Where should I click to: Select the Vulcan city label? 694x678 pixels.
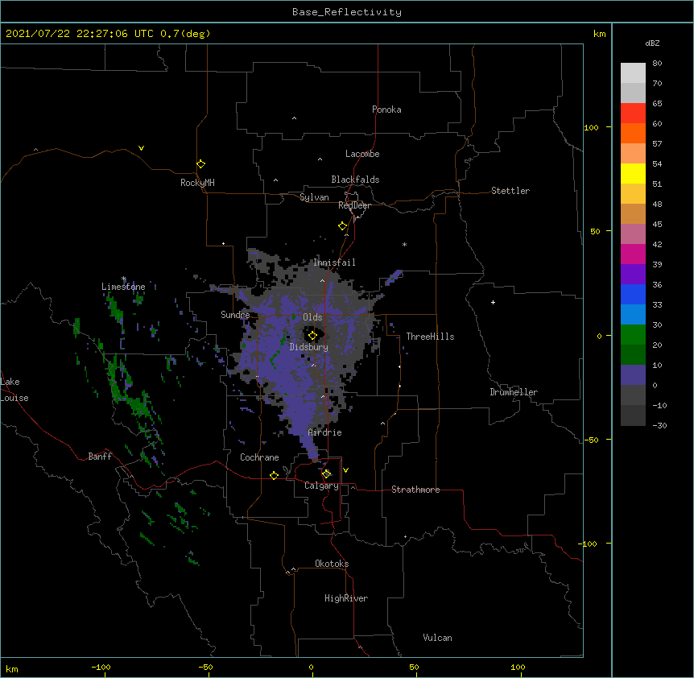(x=437, y=638)
